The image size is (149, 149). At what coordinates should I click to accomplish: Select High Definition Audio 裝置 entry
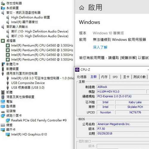pos(30,17)
